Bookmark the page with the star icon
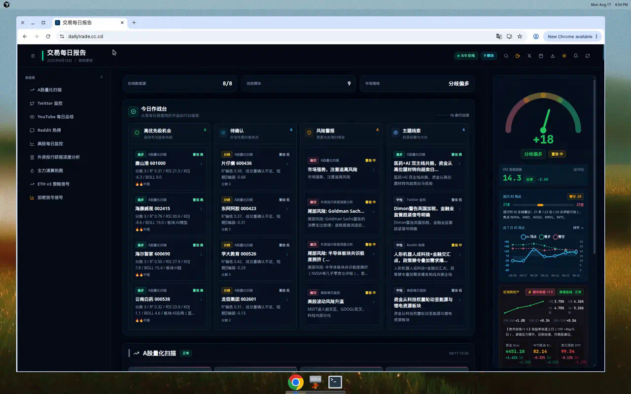Image resolution: width=631 pixels, height=394 pixels. click(520, 36)
